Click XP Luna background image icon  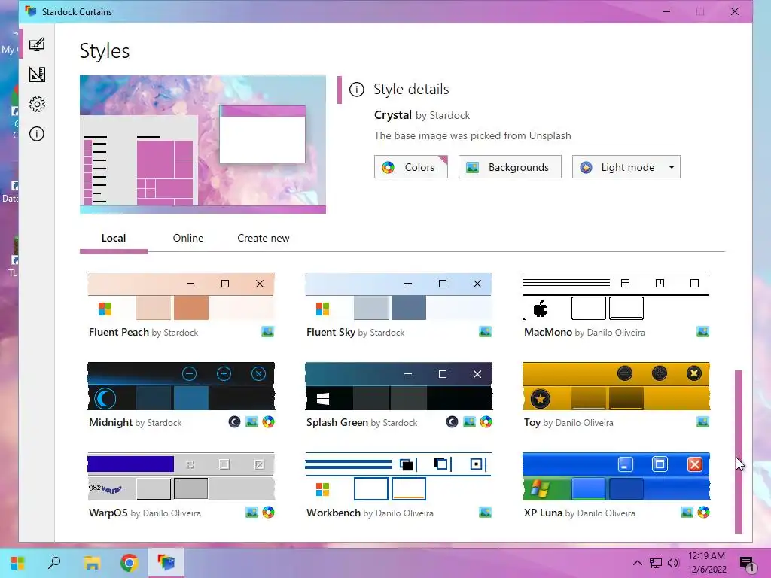click(x=687, y=513)
